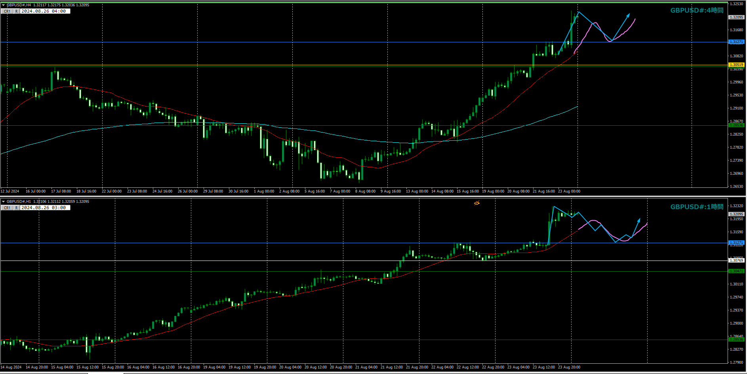Click the '21 Aug 12:00' time label on H1
This screenshot has width=747, height=374.
(x=392, y=367)
